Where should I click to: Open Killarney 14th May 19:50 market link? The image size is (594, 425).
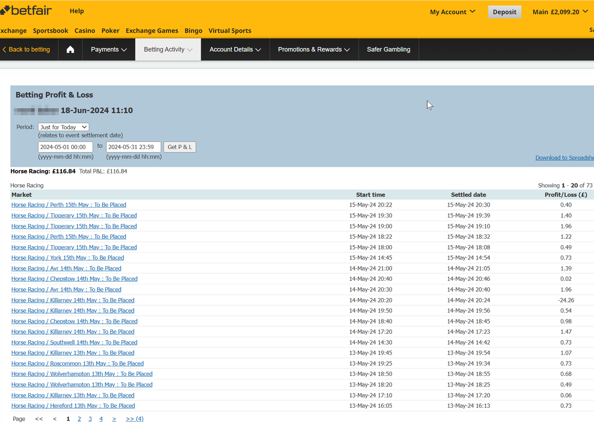pyautogui.click(x=73, y=311)
